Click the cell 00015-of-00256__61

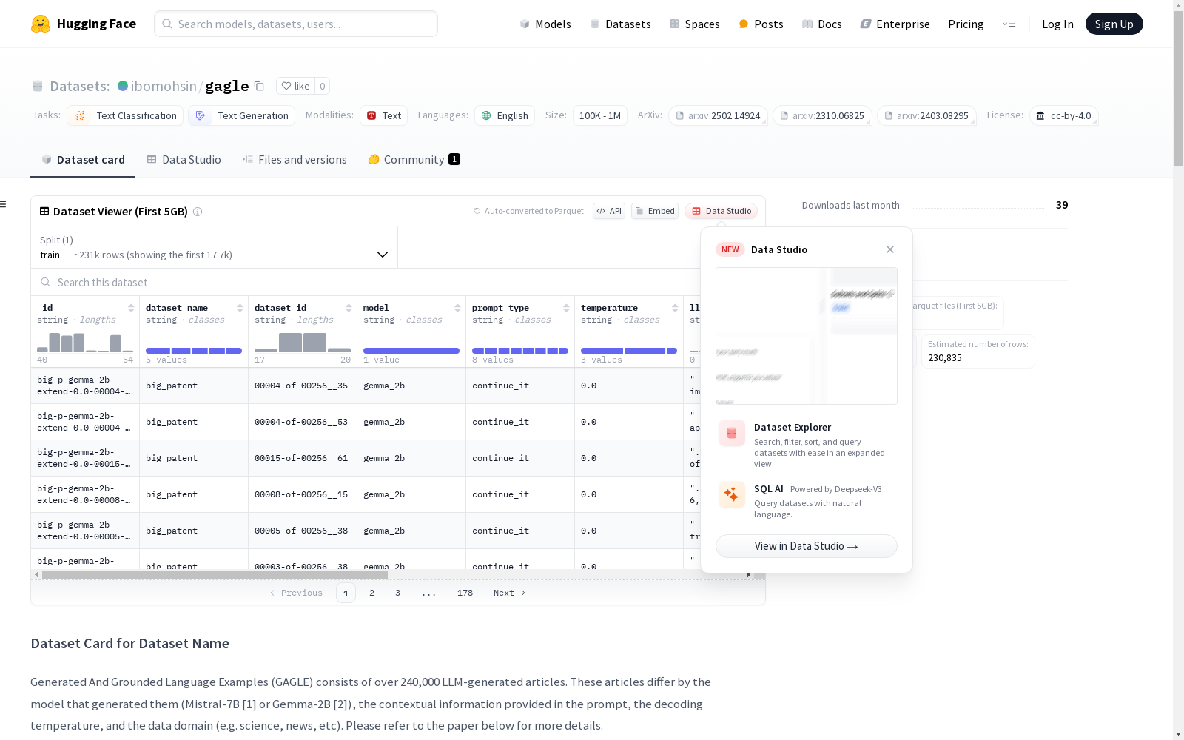coord(301,458)
